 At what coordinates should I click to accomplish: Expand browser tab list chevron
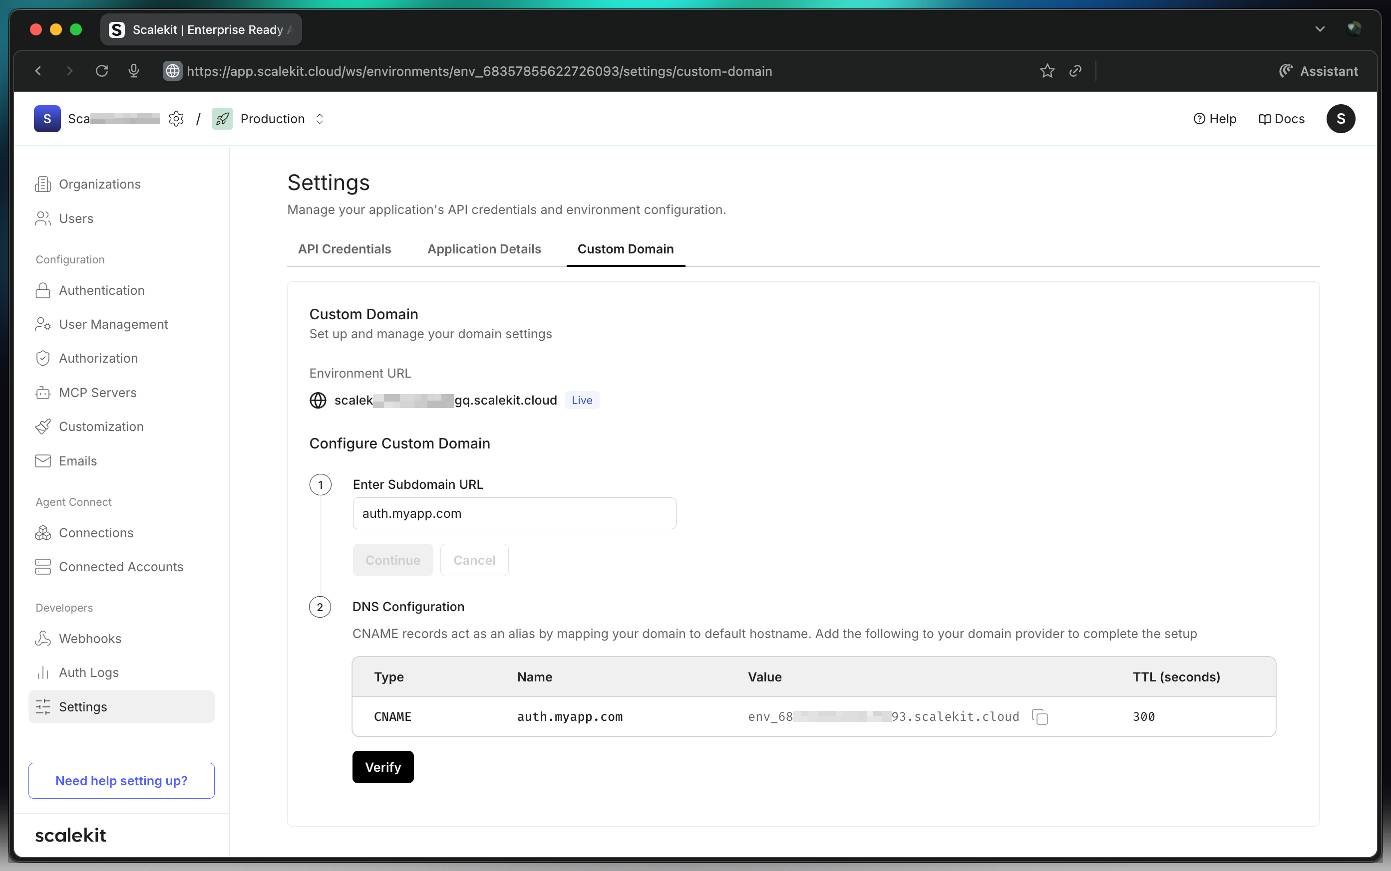click(x=1320, y=29)
